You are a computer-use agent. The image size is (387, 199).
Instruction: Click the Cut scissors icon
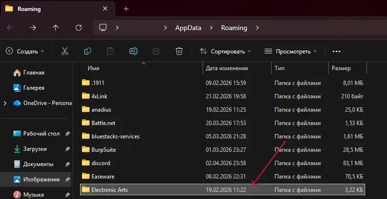click(65, 51)
